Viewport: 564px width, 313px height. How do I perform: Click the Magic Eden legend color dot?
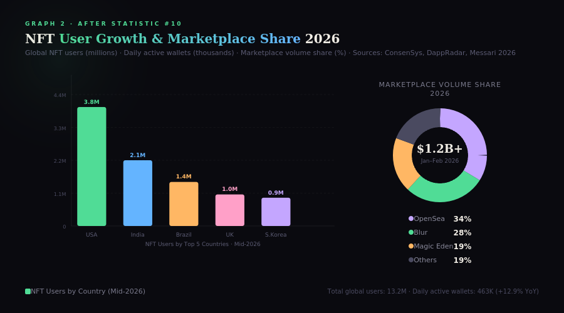pyautogui.click(x=411, y=246)
